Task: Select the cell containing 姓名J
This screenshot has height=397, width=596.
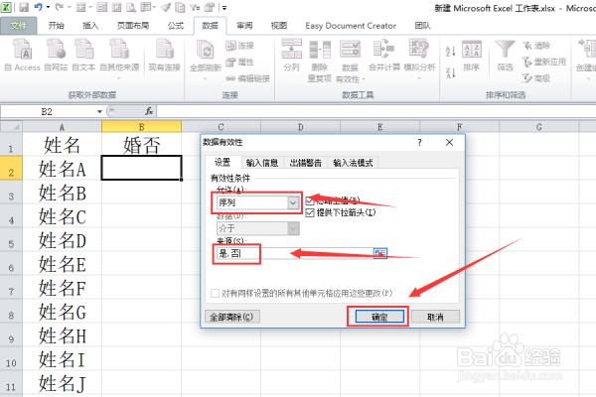Action: 62,383
